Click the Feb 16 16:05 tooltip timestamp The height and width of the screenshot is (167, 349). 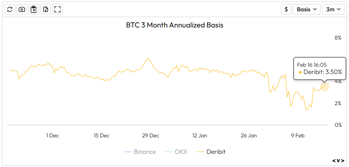(x=312, y=64)
